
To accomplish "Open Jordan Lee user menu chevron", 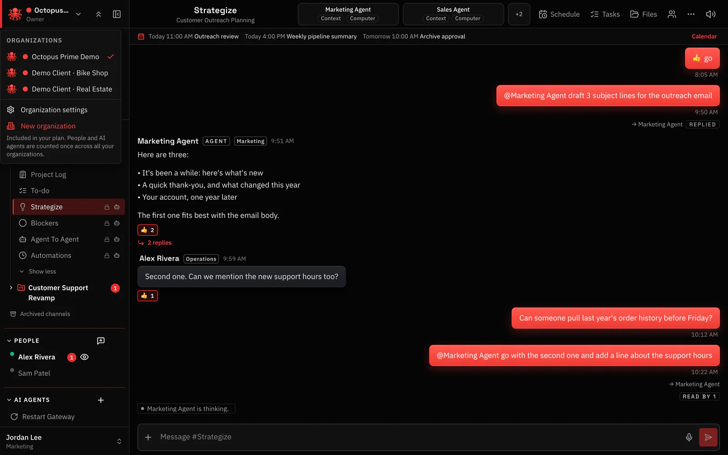I will coord(119,441).
